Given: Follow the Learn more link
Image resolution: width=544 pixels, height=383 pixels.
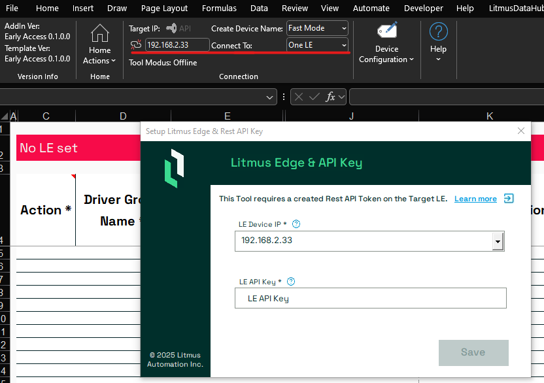Looking at the screenshot, I should tap(475, 199).
